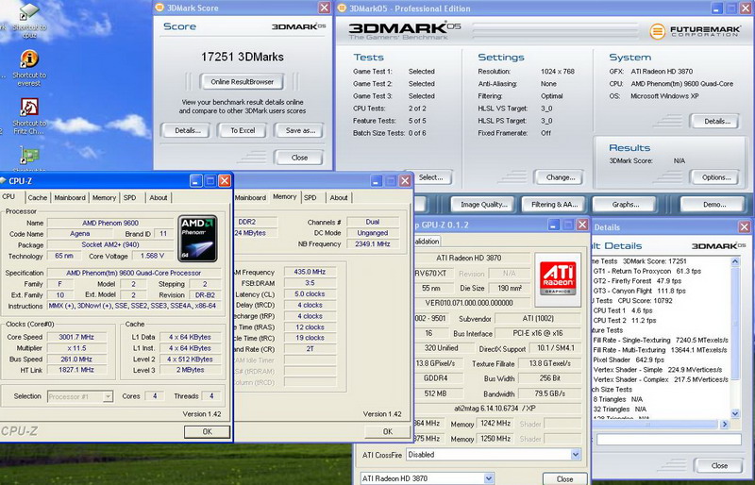Click Change... button under Settings
Viewport: 755px width, 485px height.
point(560,177)
